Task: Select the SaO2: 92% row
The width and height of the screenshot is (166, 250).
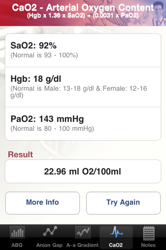Action: click(x=83, y=50)
